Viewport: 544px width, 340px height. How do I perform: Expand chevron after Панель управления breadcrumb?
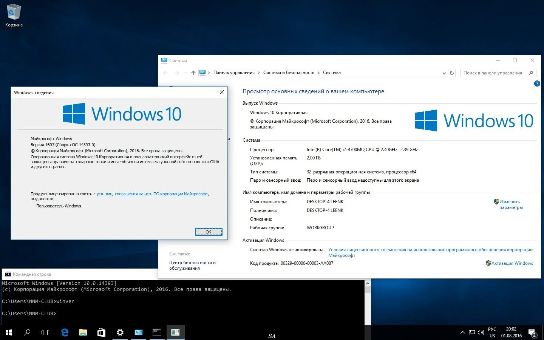pos(259,73)
